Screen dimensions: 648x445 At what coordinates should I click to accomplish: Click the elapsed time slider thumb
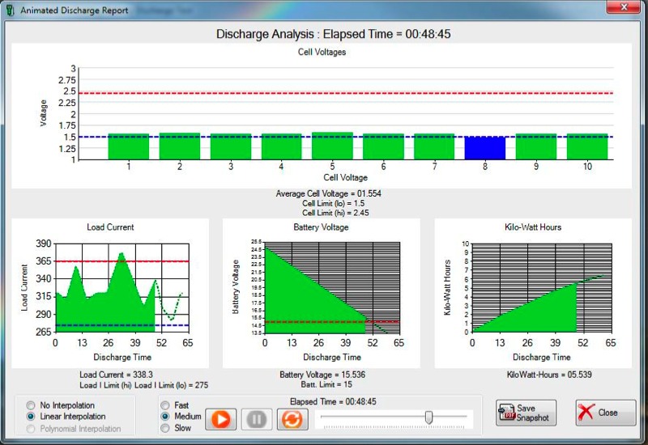pyautogui.click(x=428, y=417)
